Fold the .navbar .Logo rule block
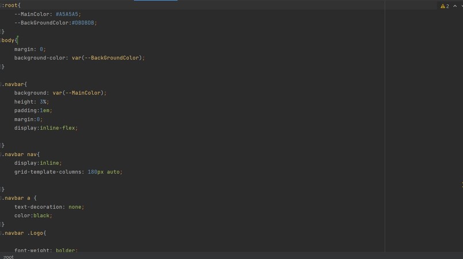The width and height of the screenshot is (463, 259). click(1, 233)
